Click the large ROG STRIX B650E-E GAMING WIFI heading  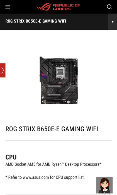(52, 129)
